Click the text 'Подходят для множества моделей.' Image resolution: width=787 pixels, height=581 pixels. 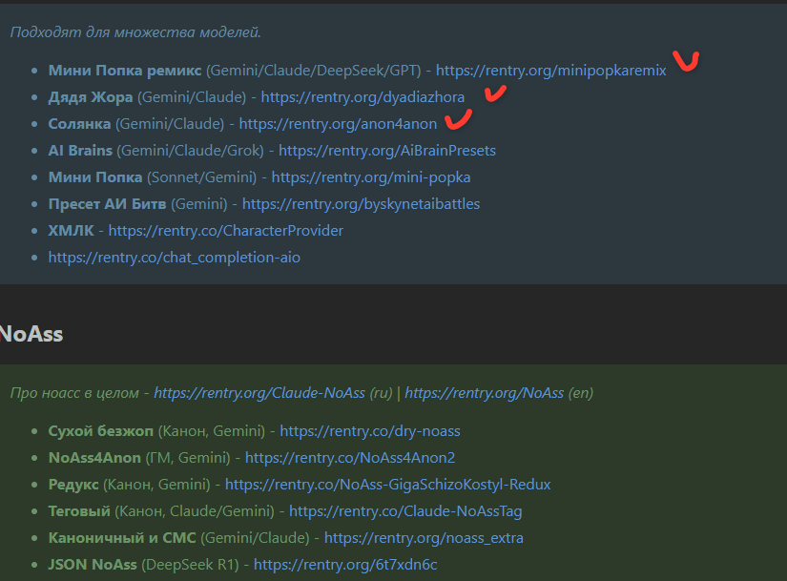[x=135, y=32]
